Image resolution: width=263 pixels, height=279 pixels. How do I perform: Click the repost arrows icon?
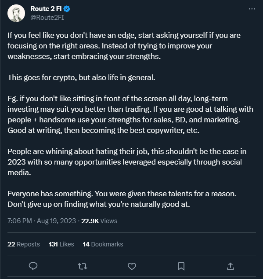click(83, 266)
